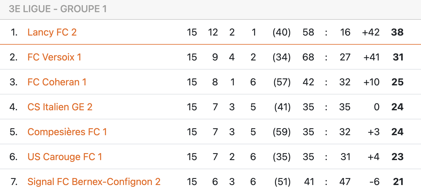The height and width of the screenshot is (192, 421).
Task: Click the 21 points for Signal FC
Action: click(x=398, y=182)
